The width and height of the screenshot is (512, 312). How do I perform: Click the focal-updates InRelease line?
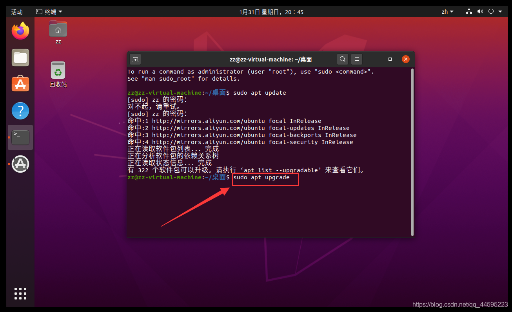tap(239, 128)
